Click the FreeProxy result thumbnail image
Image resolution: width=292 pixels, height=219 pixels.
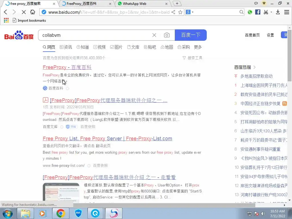61,192
